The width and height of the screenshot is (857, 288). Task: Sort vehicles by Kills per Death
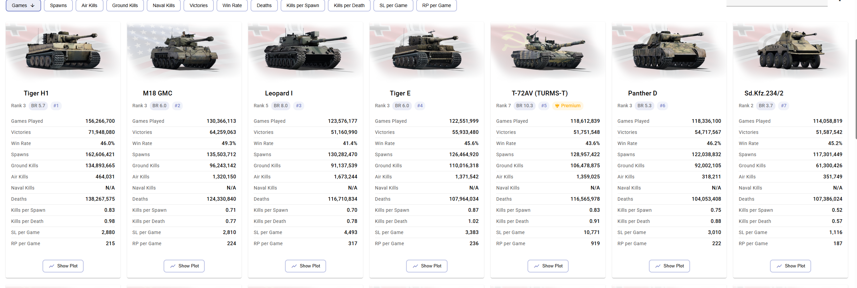[x=349, y=5]
